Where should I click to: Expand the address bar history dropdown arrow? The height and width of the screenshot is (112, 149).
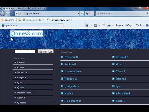(78, 14)
